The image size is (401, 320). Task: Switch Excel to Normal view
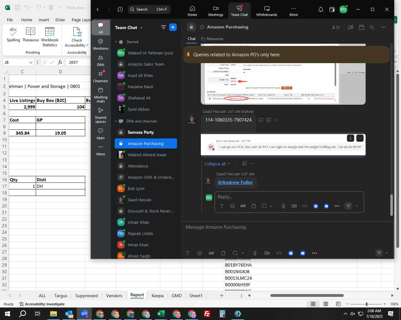pos(313,304)
